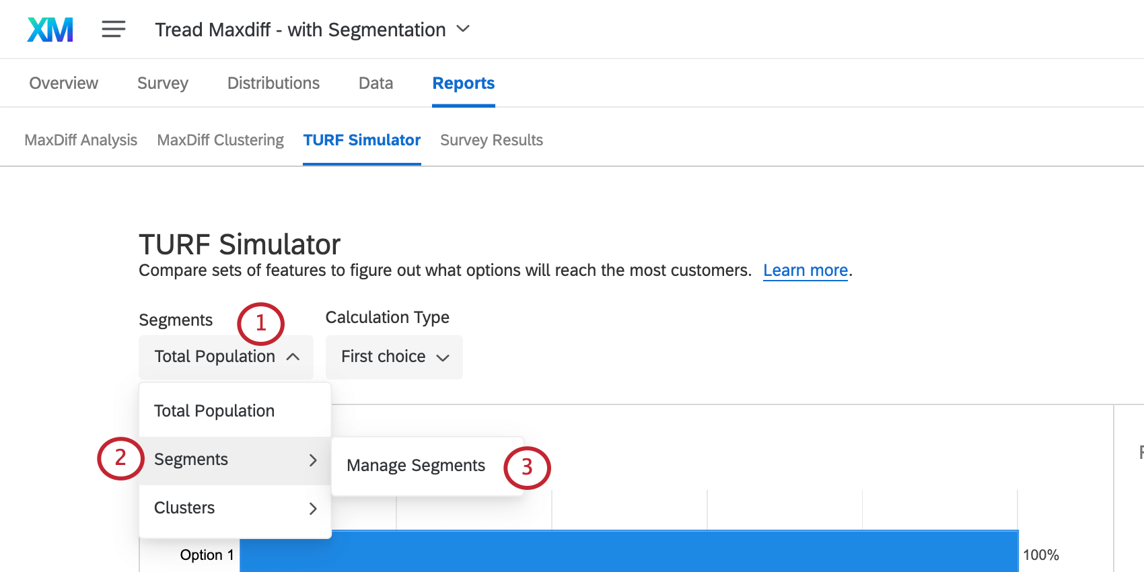The image size is (1144, 572).
Task: Switch to the Survey tab
Action: (x=162, y=83)
